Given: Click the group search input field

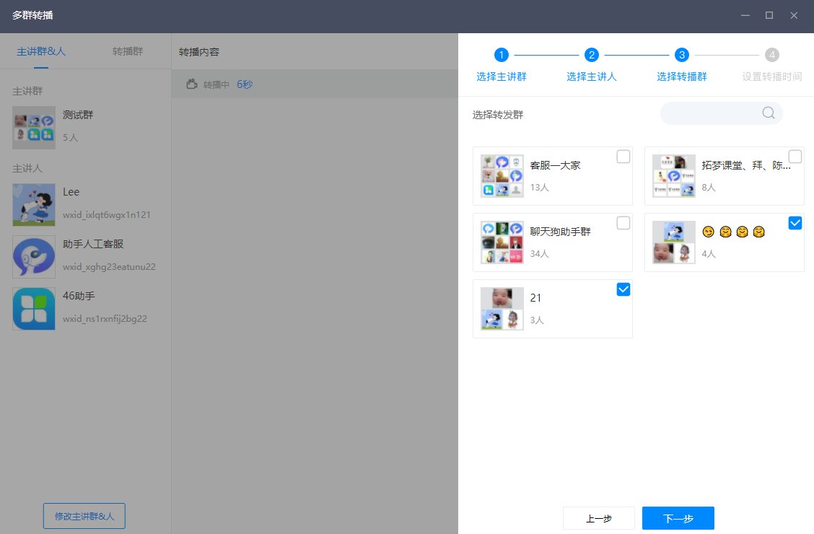Looking at the screenshot, I should pyautogui.click(x=714, y=113).
